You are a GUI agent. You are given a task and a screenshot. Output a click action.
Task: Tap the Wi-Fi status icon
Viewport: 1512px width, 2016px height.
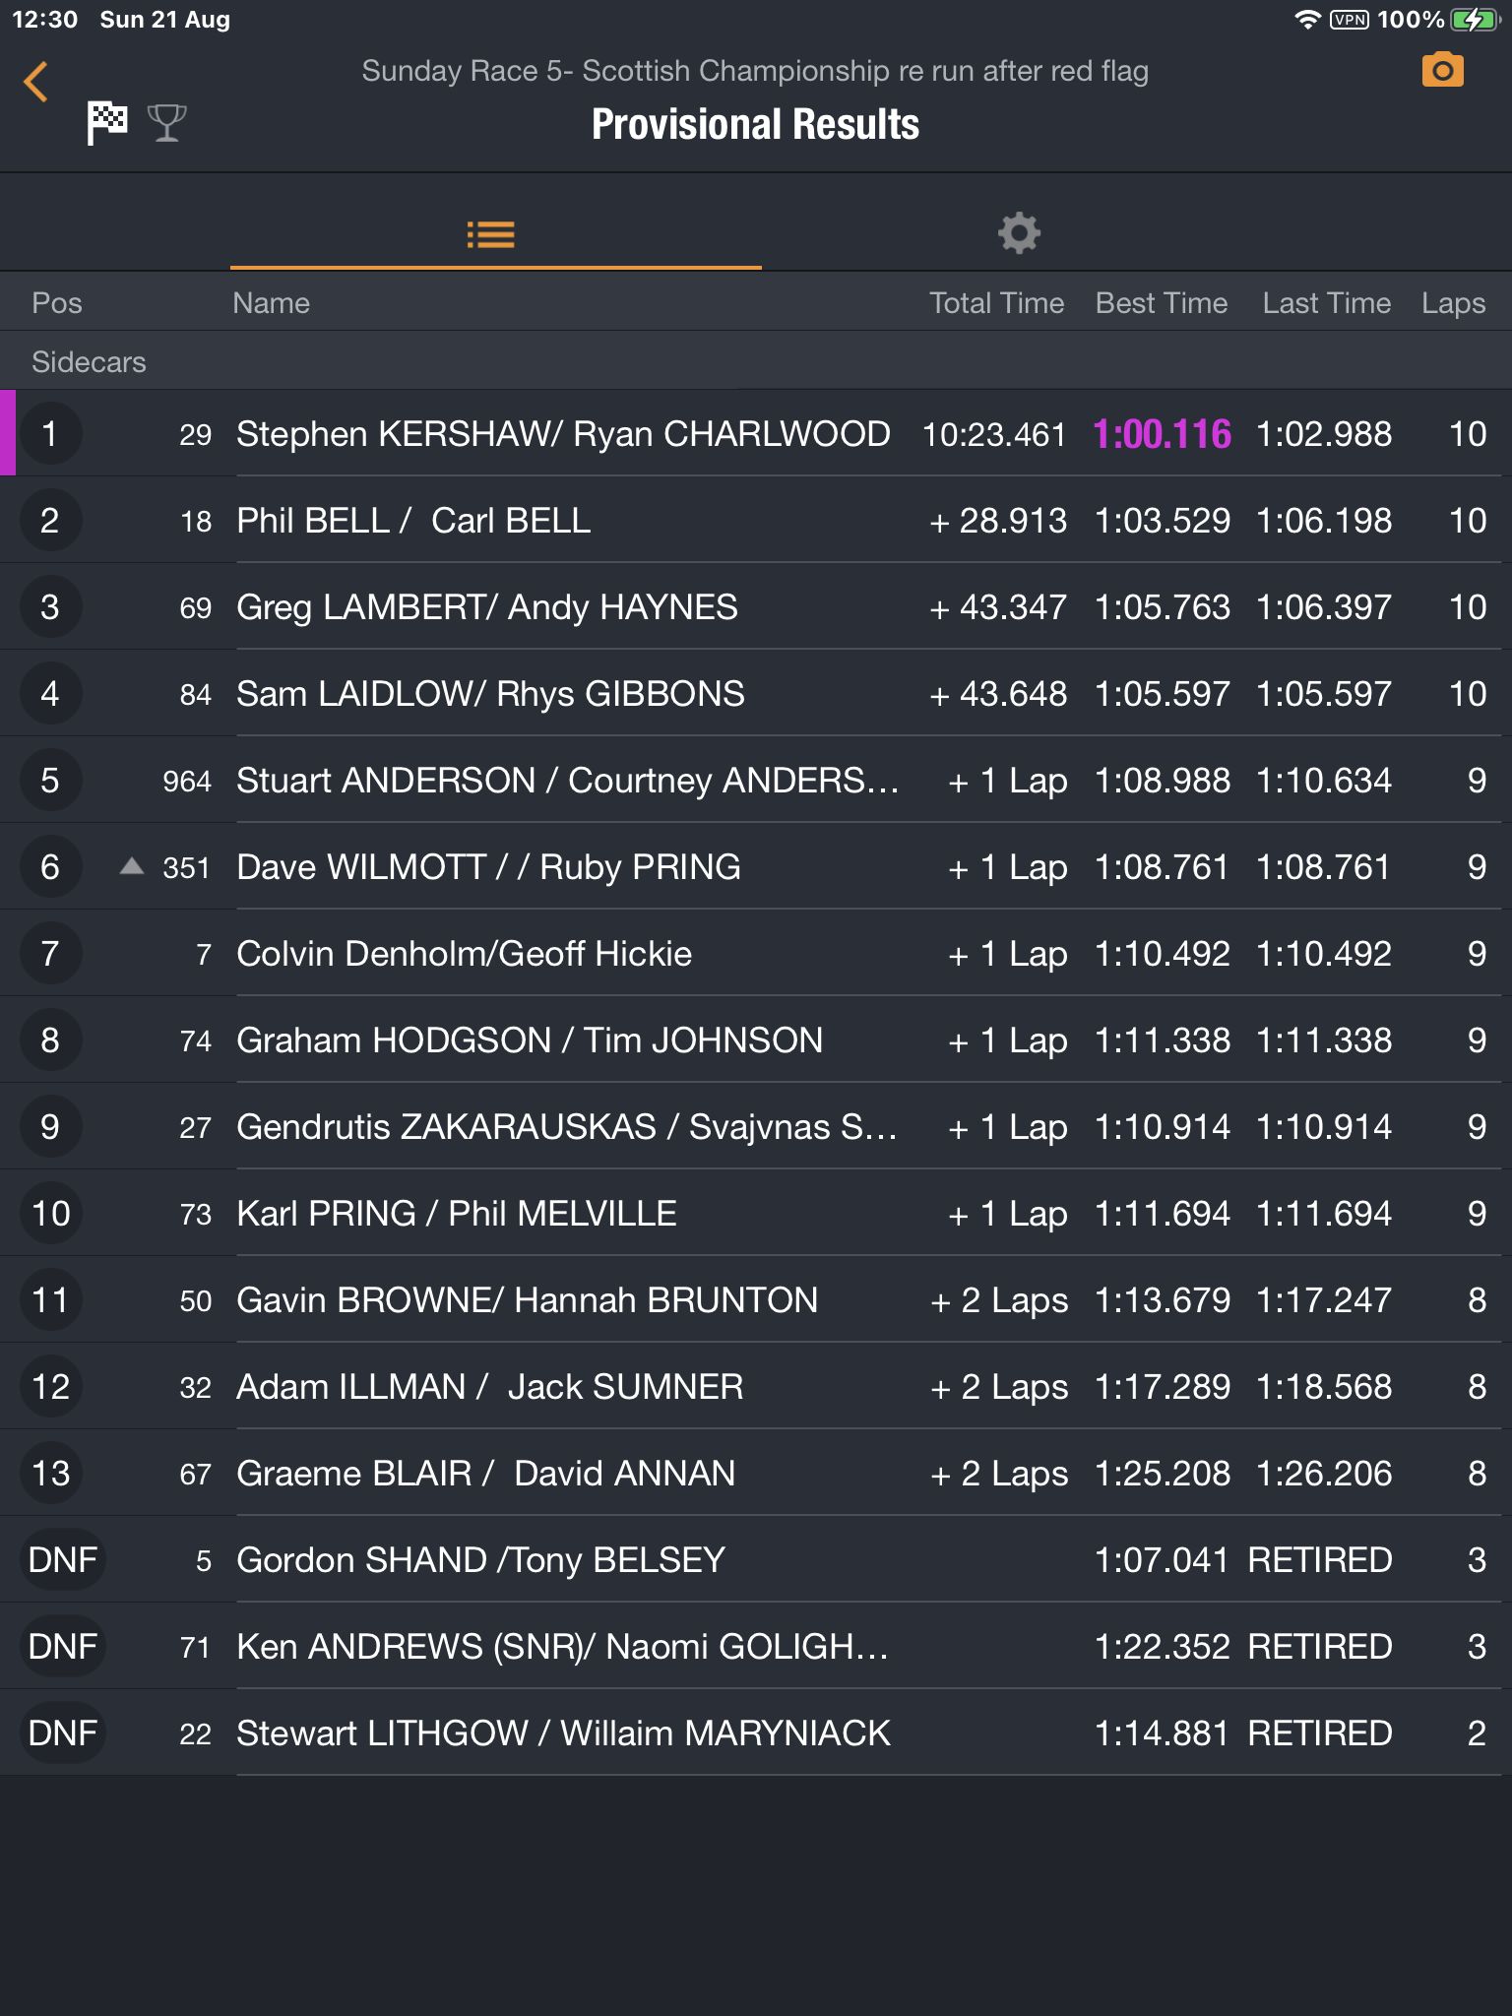pos(1306,20)
